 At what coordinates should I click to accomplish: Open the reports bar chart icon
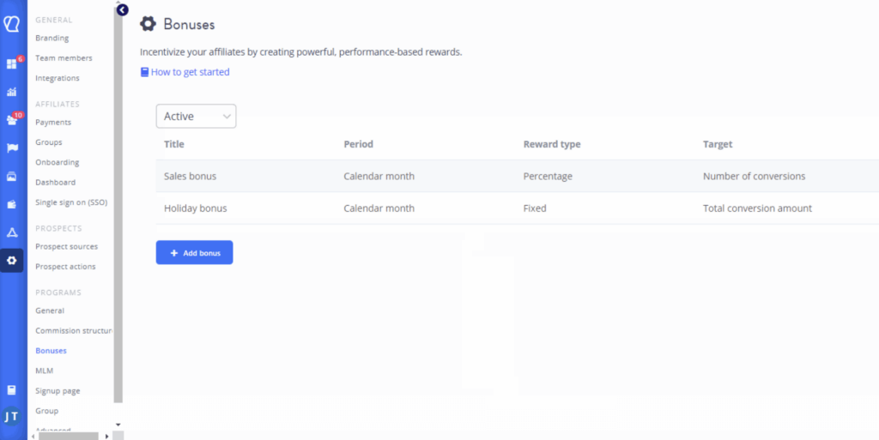(12, 92)
